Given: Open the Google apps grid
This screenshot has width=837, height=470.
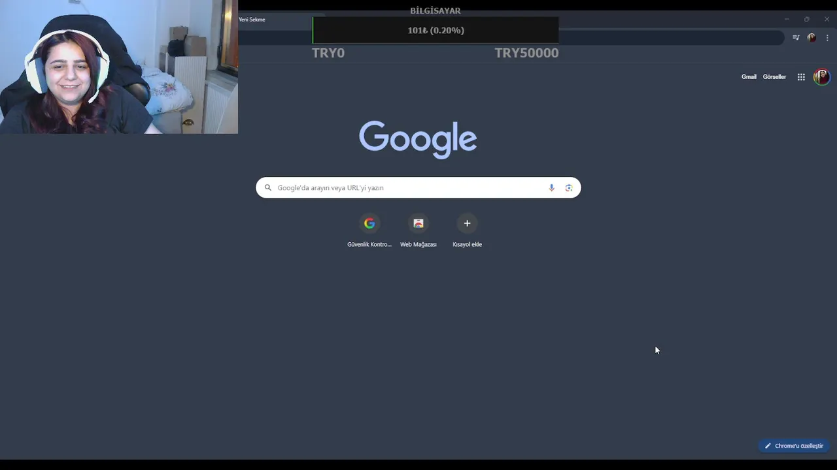Looking at the screenshot, I should [x=801, y=77].
